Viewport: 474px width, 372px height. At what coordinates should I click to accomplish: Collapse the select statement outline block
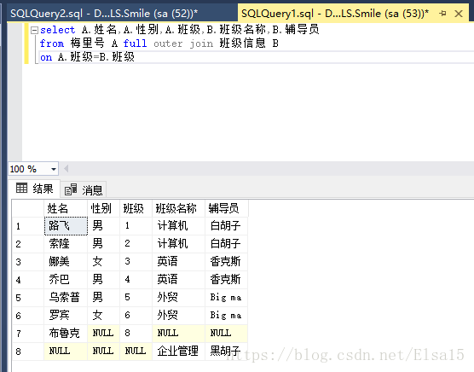[x=34, y=30]
